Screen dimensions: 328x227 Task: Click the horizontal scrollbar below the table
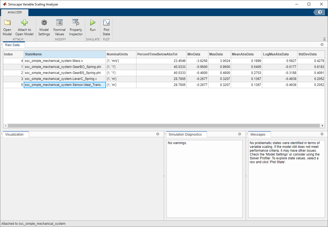point(164,126)
